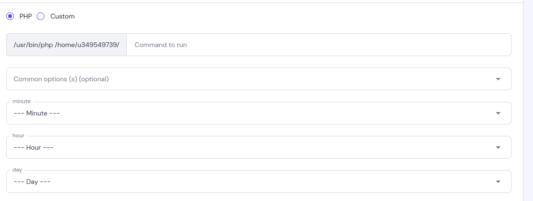Click the caret icon in minute selector
The image size is (533, 201).
498,113
